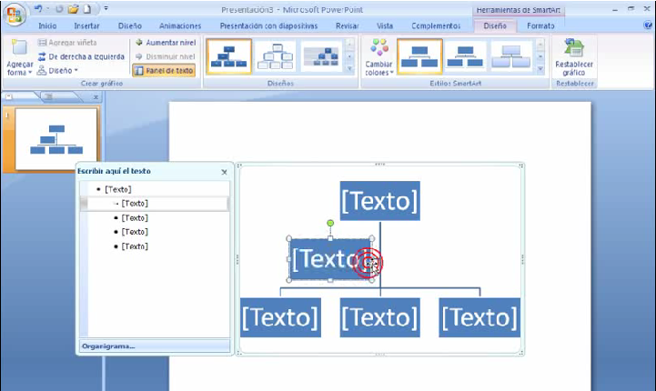Expand the Diseños gallery more arrow
This screenshot has width=656, height=391.
(349, 69)
